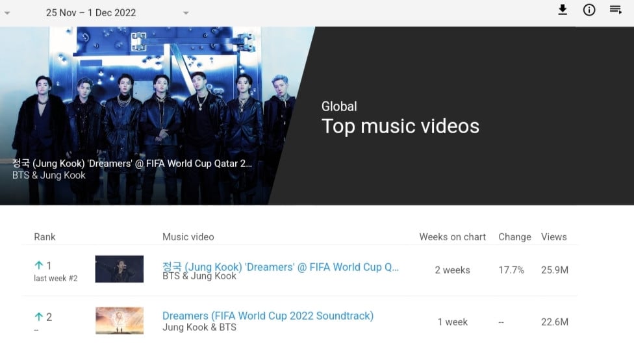Download the chart data with the download icon
Image resolution: width=634 pixels, height=343 pixels.
pos(563,10)
